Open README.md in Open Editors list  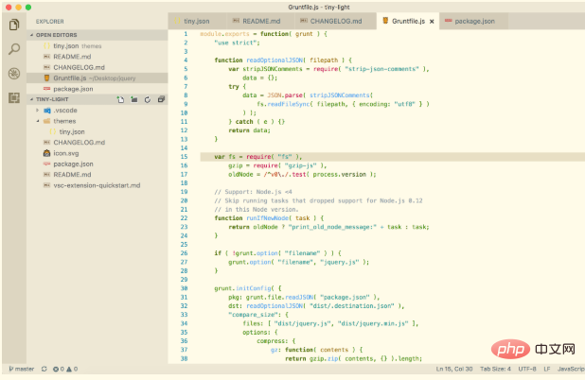pos(97,57)
